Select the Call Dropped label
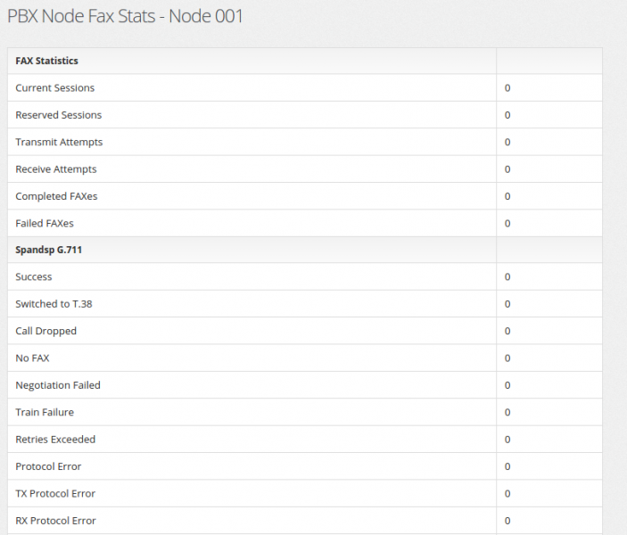This screenshot has height=535, width=627. coord(46,331)
